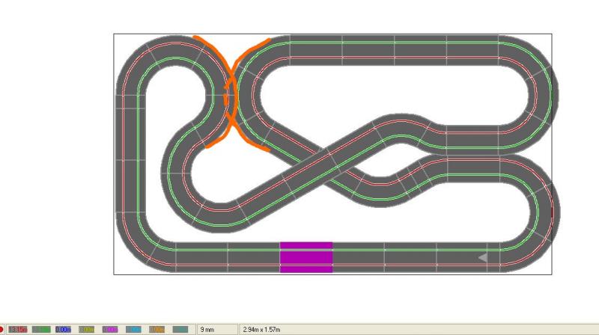
Task: Select the left orange barrier curve
Action: (222, 90)
